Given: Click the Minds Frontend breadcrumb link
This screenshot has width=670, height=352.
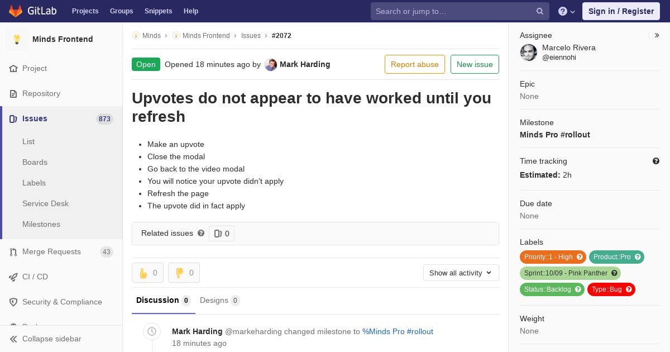Looking at the screenshot, I should [x=206, y=36].
